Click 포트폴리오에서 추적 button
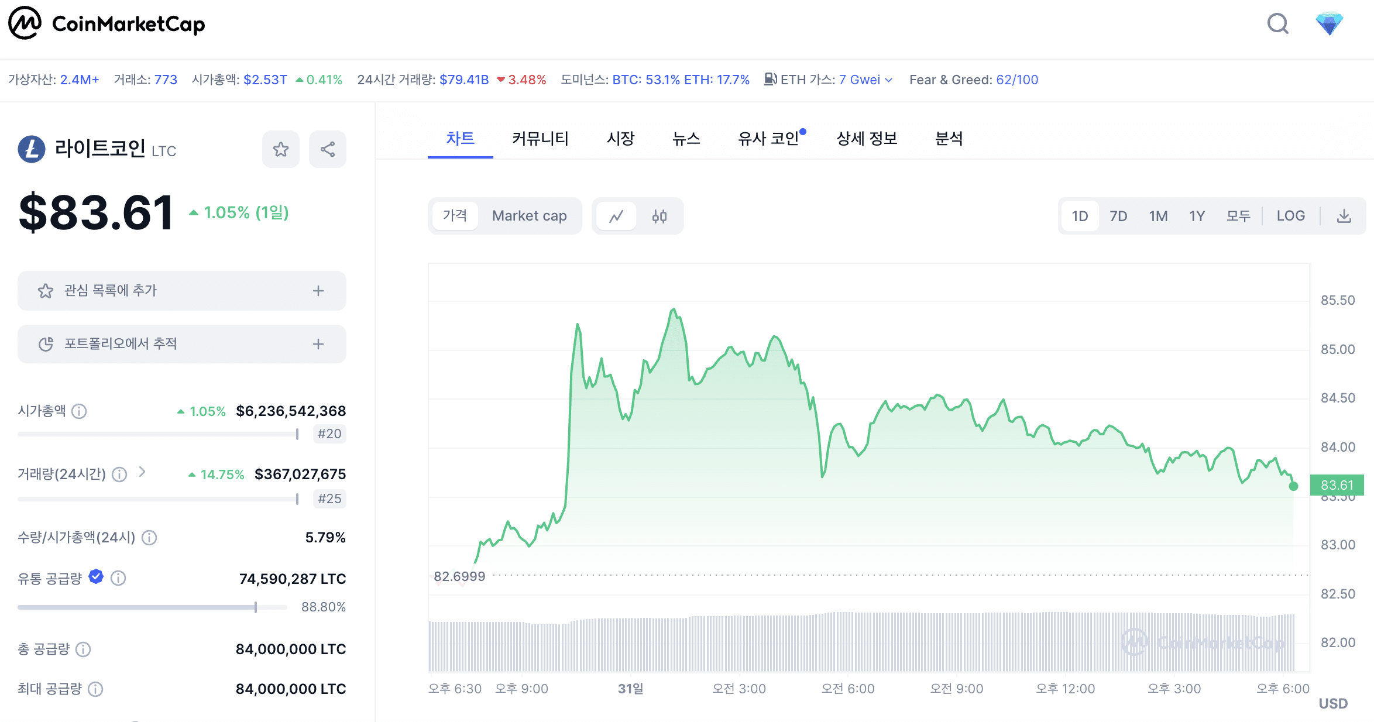The width and height of the screenshot is (1374, 722). tap(182, 344)
